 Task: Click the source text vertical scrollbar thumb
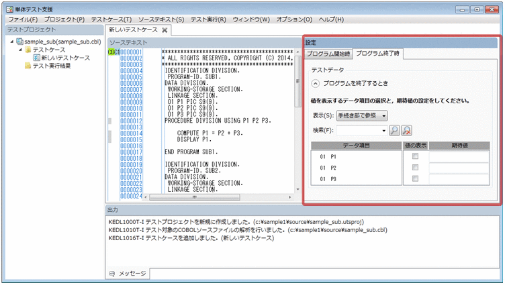297,81
